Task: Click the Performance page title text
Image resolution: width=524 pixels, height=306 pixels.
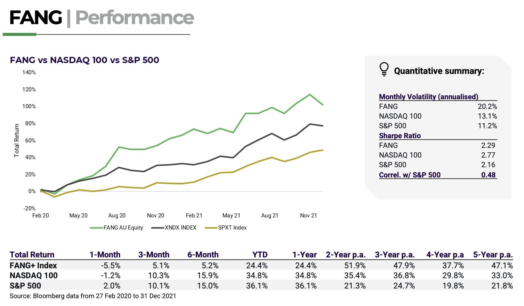Action: [135, 18]
